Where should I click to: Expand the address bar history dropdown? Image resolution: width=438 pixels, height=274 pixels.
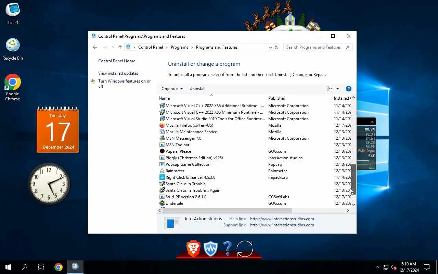(x=270, y=47)
